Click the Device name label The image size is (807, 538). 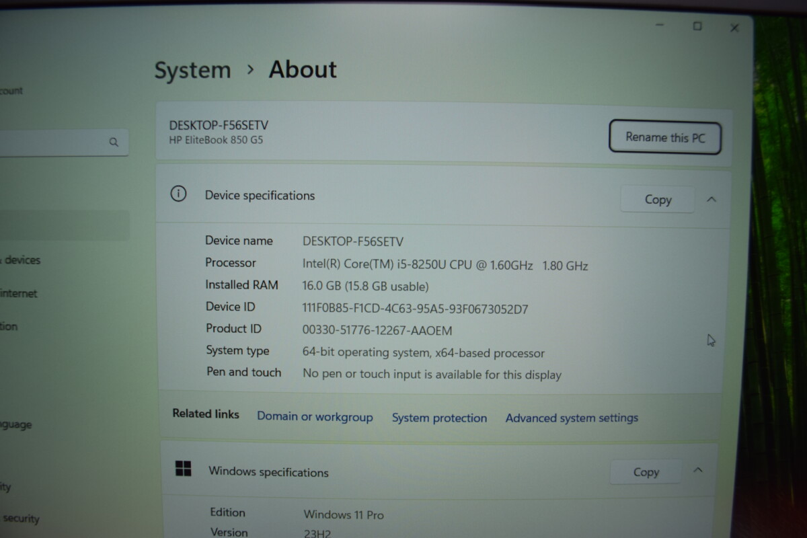(239, 241)
